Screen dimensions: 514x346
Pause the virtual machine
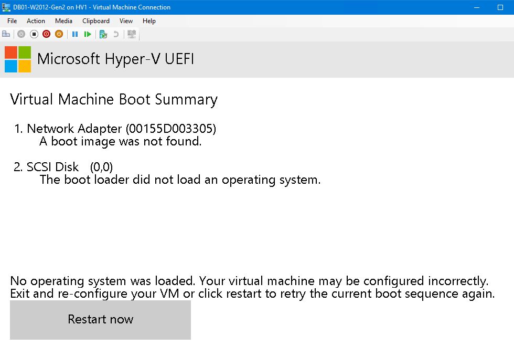click(75, 34)
